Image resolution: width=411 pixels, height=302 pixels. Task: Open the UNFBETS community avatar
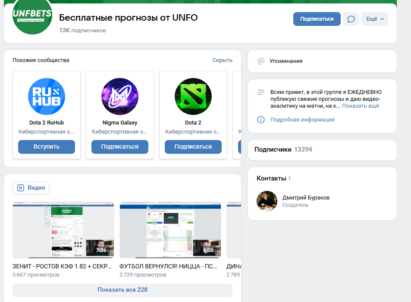coord(32,17)
